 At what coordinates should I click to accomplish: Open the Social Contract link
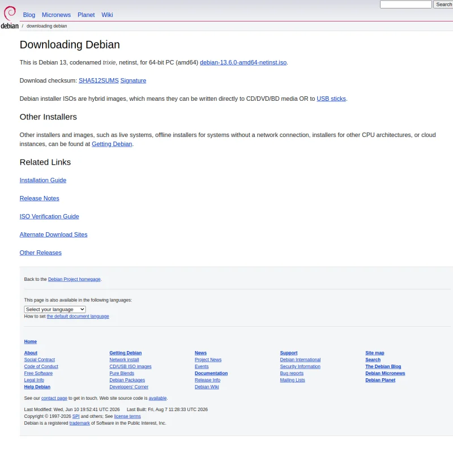coord(39,360)
